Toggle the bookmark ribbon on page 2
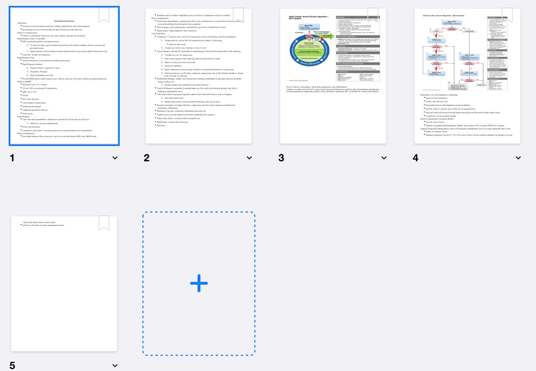536x371 pixels. pos(238,15)
